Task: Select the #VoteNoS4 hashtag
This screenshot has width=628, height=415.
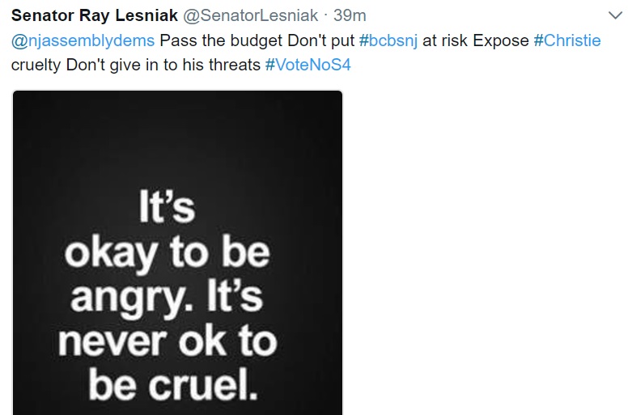Action: tap(308, 63)
